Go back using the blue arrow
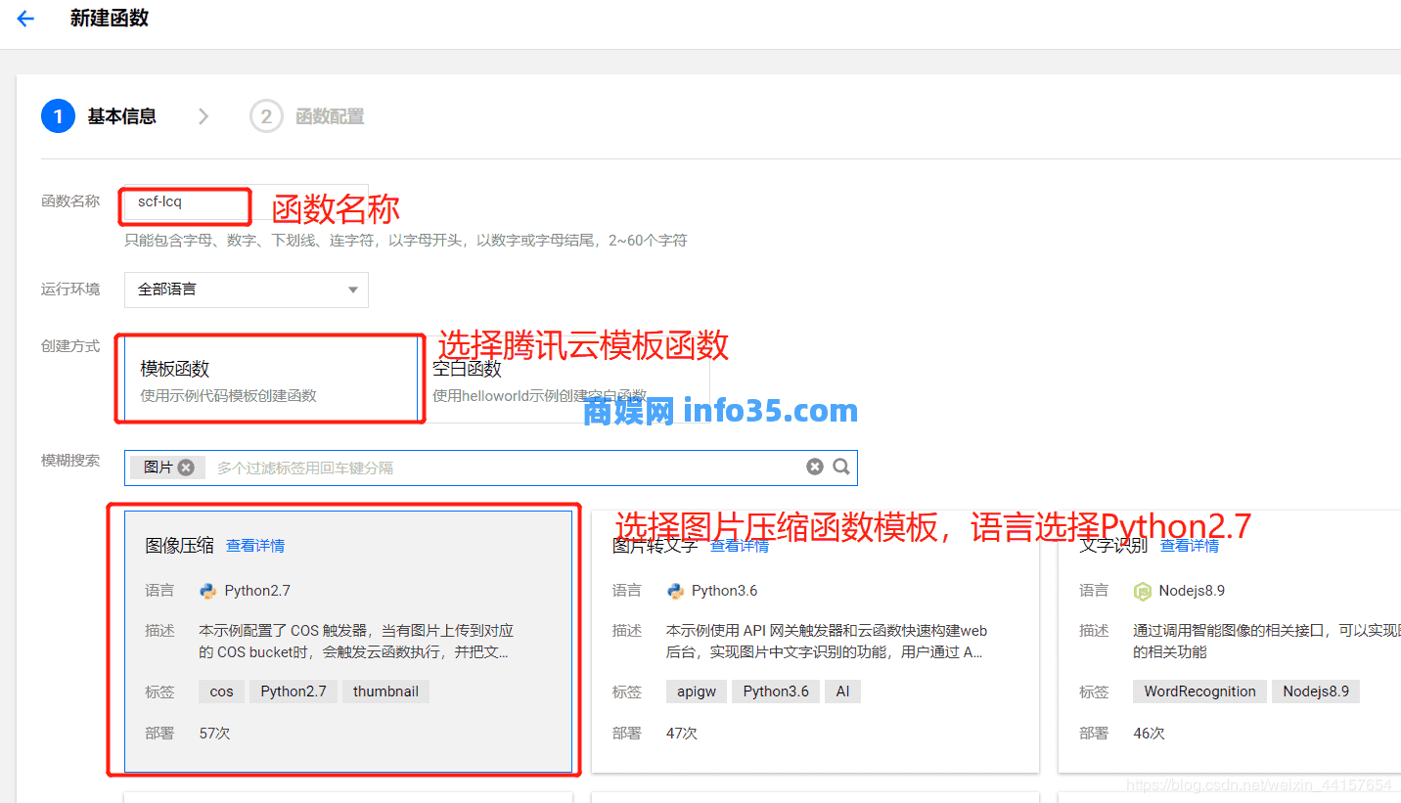This screenshot has width=1401, height=803. pos(25,19)
